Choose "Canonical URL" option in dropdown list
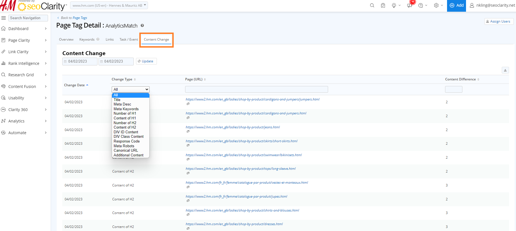516x231 pixels. 126,151
